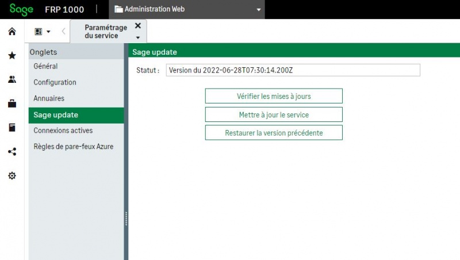This screenshot has height=260, width=460.
Task: Select the Sage update tab item
Action: 76,115
